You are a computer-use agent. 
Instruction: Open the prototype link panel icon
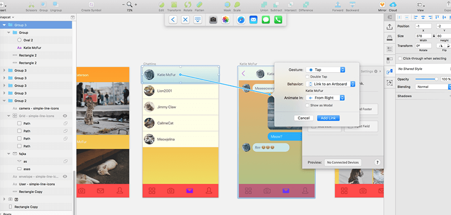[389, 72]
